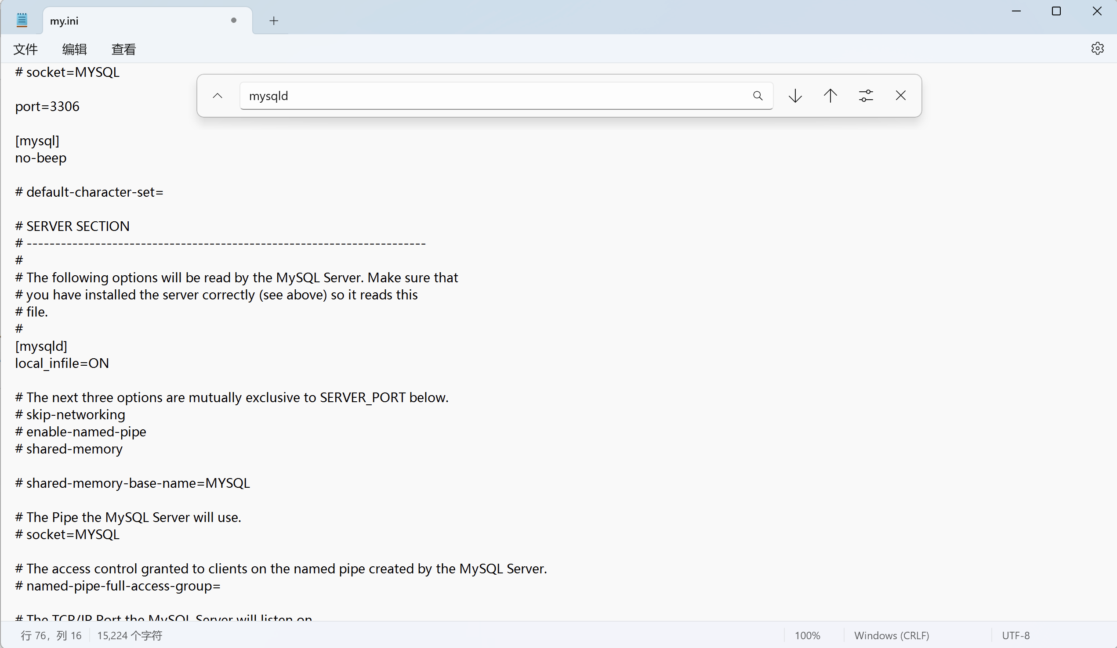Click line and column indicator 行 76
Image resolution: width=1117 pixels, height=648 pixels.
tap(51, 636)
